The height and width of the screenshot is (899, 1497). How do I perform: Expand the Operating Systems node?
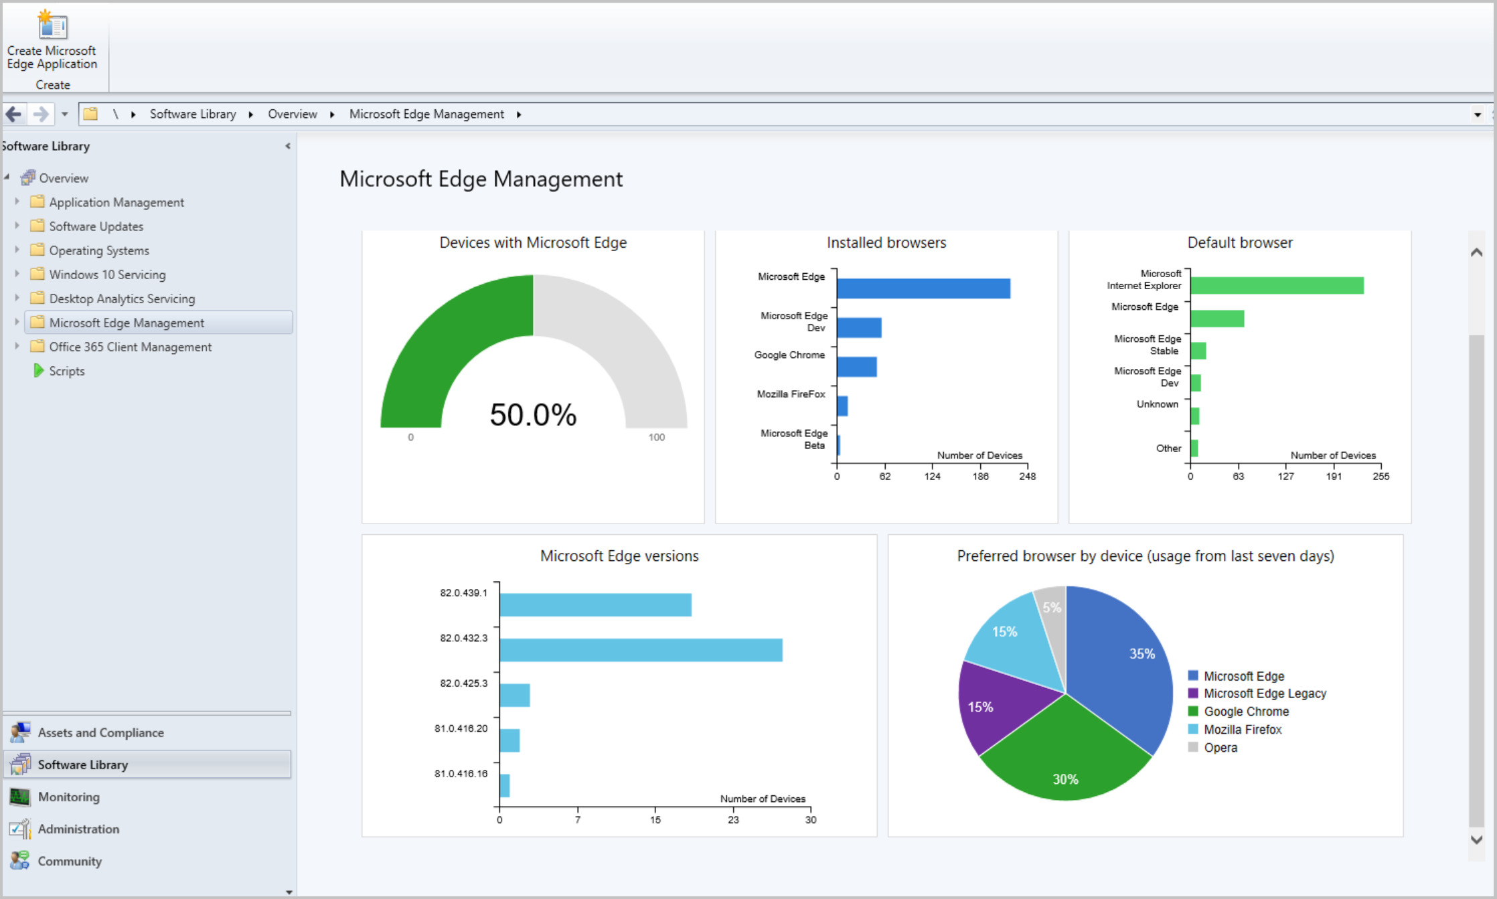[17, 250]
